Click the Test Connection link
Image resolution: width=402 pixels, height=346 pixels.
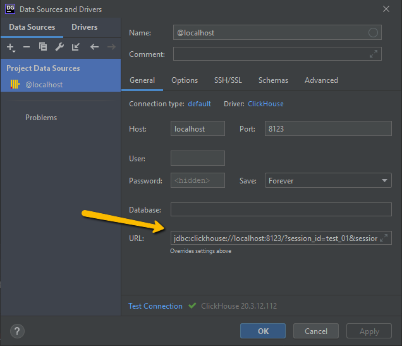tap(155, 306)
